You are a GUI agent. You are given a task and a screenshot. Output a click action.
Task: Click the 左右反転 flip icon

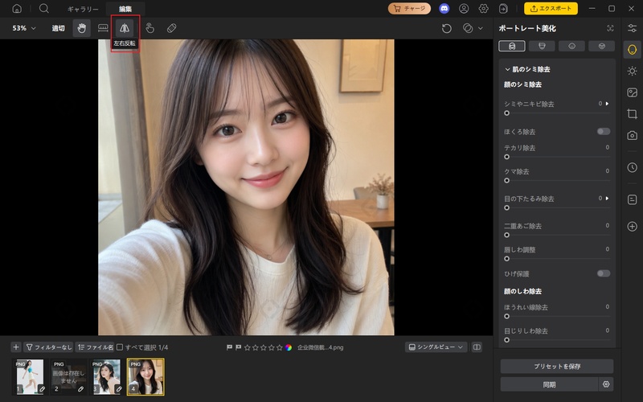coord(125,28)
